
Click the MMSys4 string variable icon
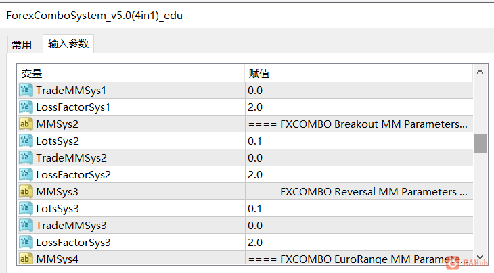26,259
